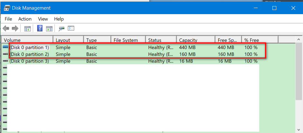Select the (Disk 0 partition 1) volume row
The image size is (303, 133).
pos(149,47)
